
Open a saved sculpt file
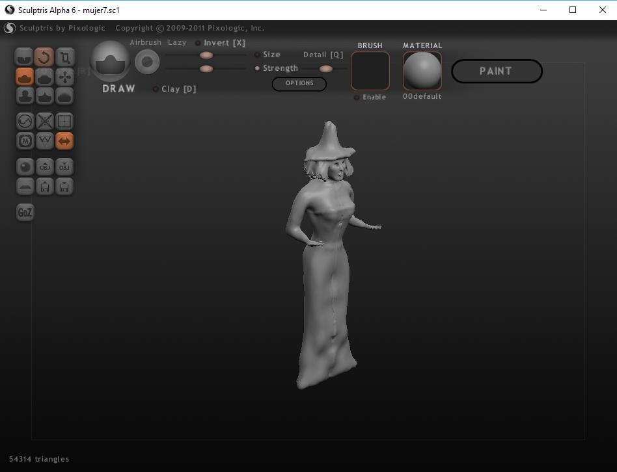pyautogui.click(x=45, y=187)
